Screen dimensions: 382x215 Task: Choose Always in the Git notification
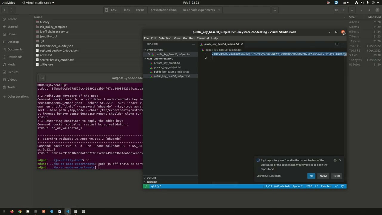[323, 176]
